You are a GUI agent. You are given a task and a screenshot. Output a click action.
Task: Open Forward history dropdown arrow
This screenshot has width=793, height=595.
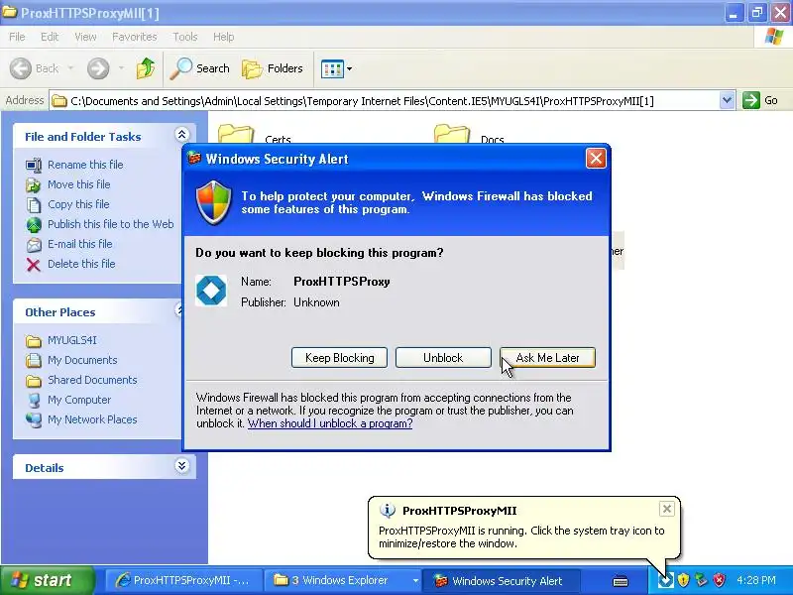pos(121,68)
